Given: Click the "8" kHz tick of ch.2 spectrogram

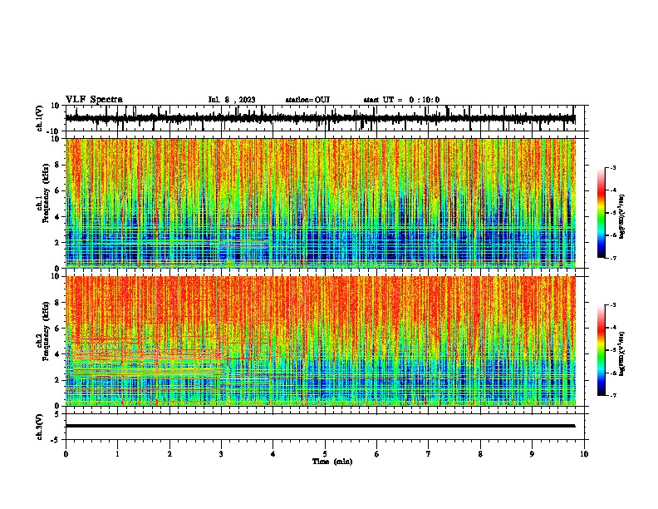Looking at the screenshot, I should pos(58,303).
